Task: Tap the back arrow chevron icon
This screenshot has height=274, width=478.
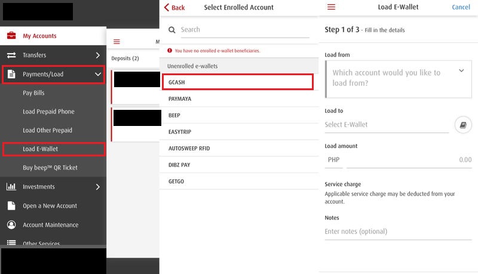Action: click(167, 7)
